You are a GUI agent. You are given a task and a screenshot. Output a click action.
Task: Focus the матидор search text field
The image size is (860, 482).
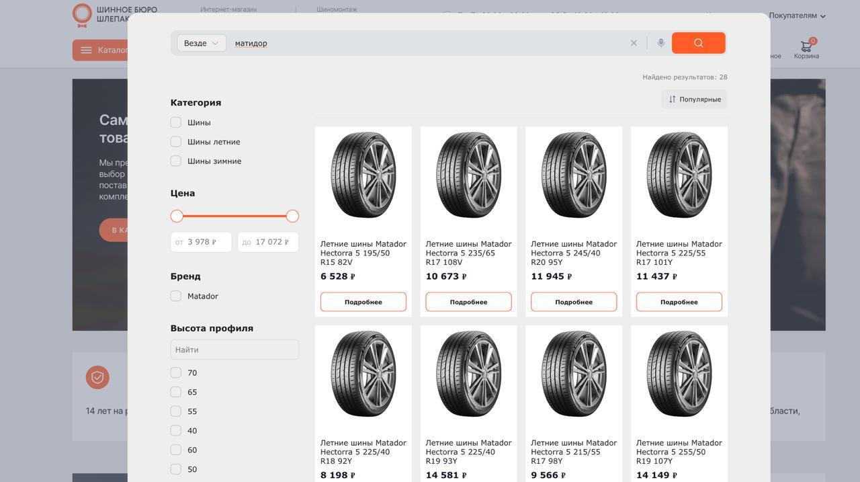(429, 43)
